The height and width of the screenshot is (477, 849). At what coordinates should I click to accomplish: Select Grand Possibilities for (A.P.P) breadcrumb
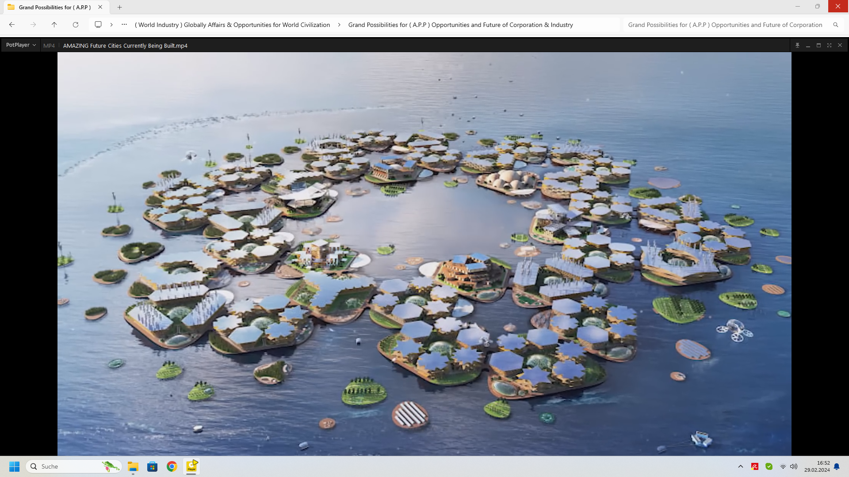pyautogui.click(x=460, y=25)
